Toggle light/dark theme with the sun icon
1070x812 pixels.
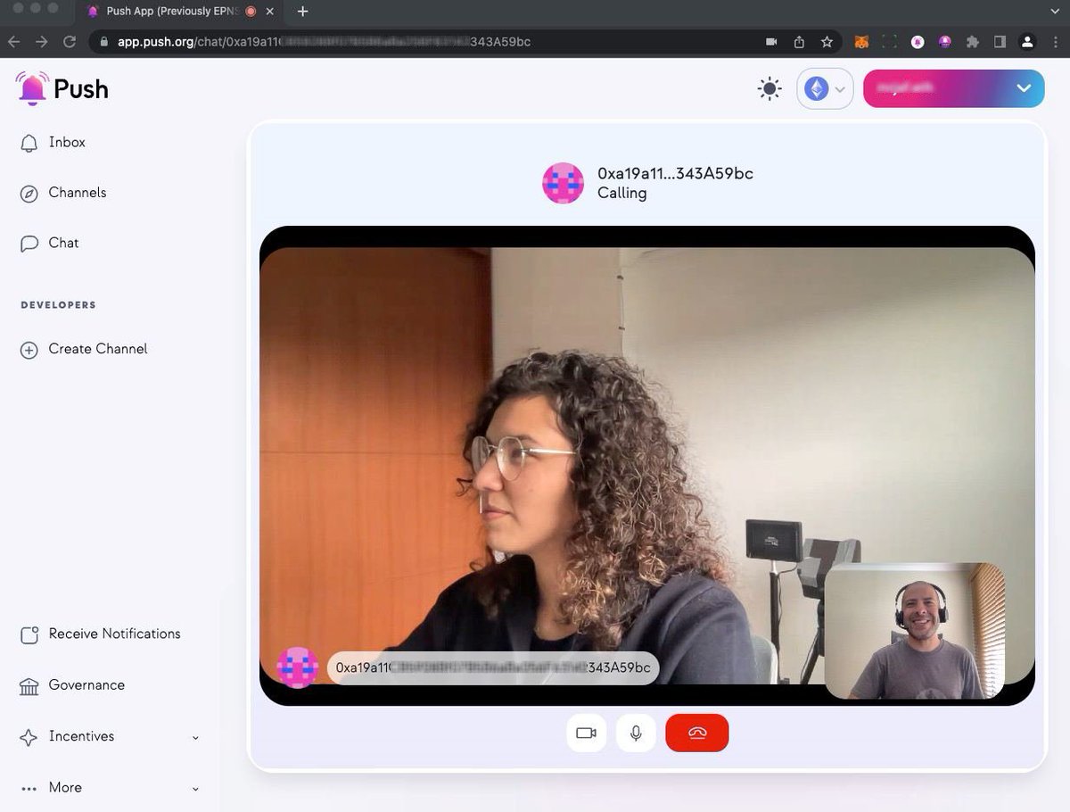tap(770, 89)
